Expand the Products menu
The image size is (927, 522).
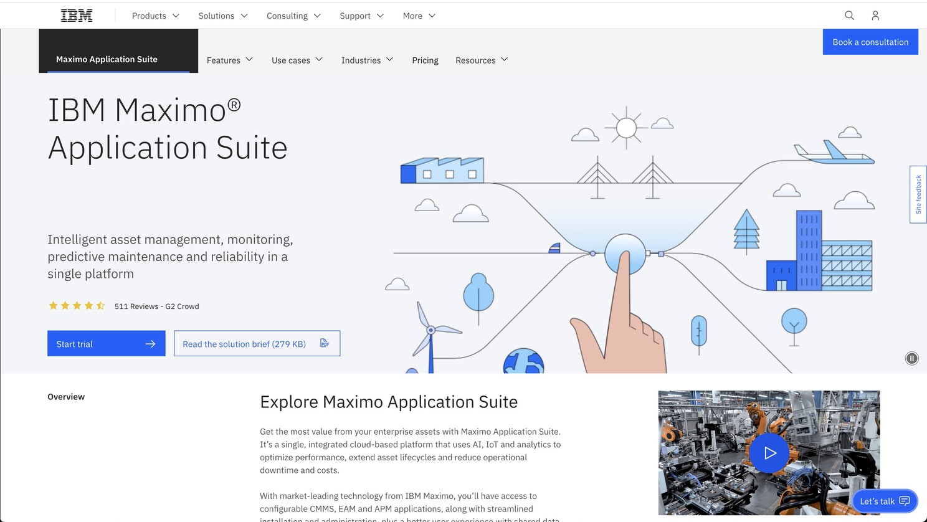[155, 16]
